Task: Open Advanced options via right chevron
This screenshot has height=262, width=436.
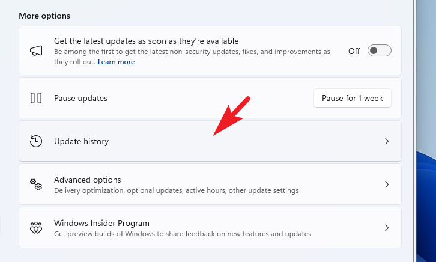Action: click(x=387, y=184)
